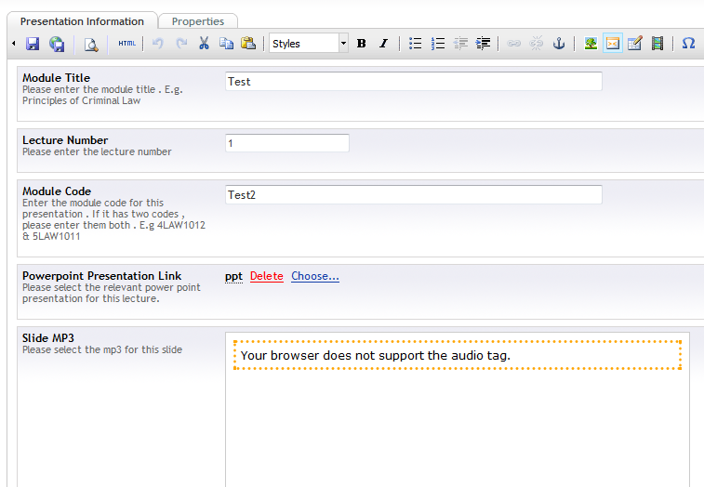Click the Module Code input field
This screenshot has height=487, width=704.
[414, 195]
